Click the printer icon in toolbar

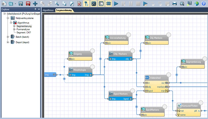tap(175, 4)
